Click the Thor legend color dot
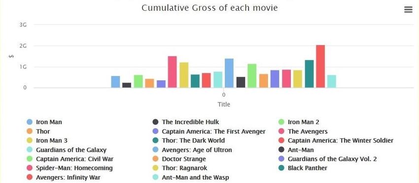The width and height of the screenshot is (419, 183). [30, 131]
